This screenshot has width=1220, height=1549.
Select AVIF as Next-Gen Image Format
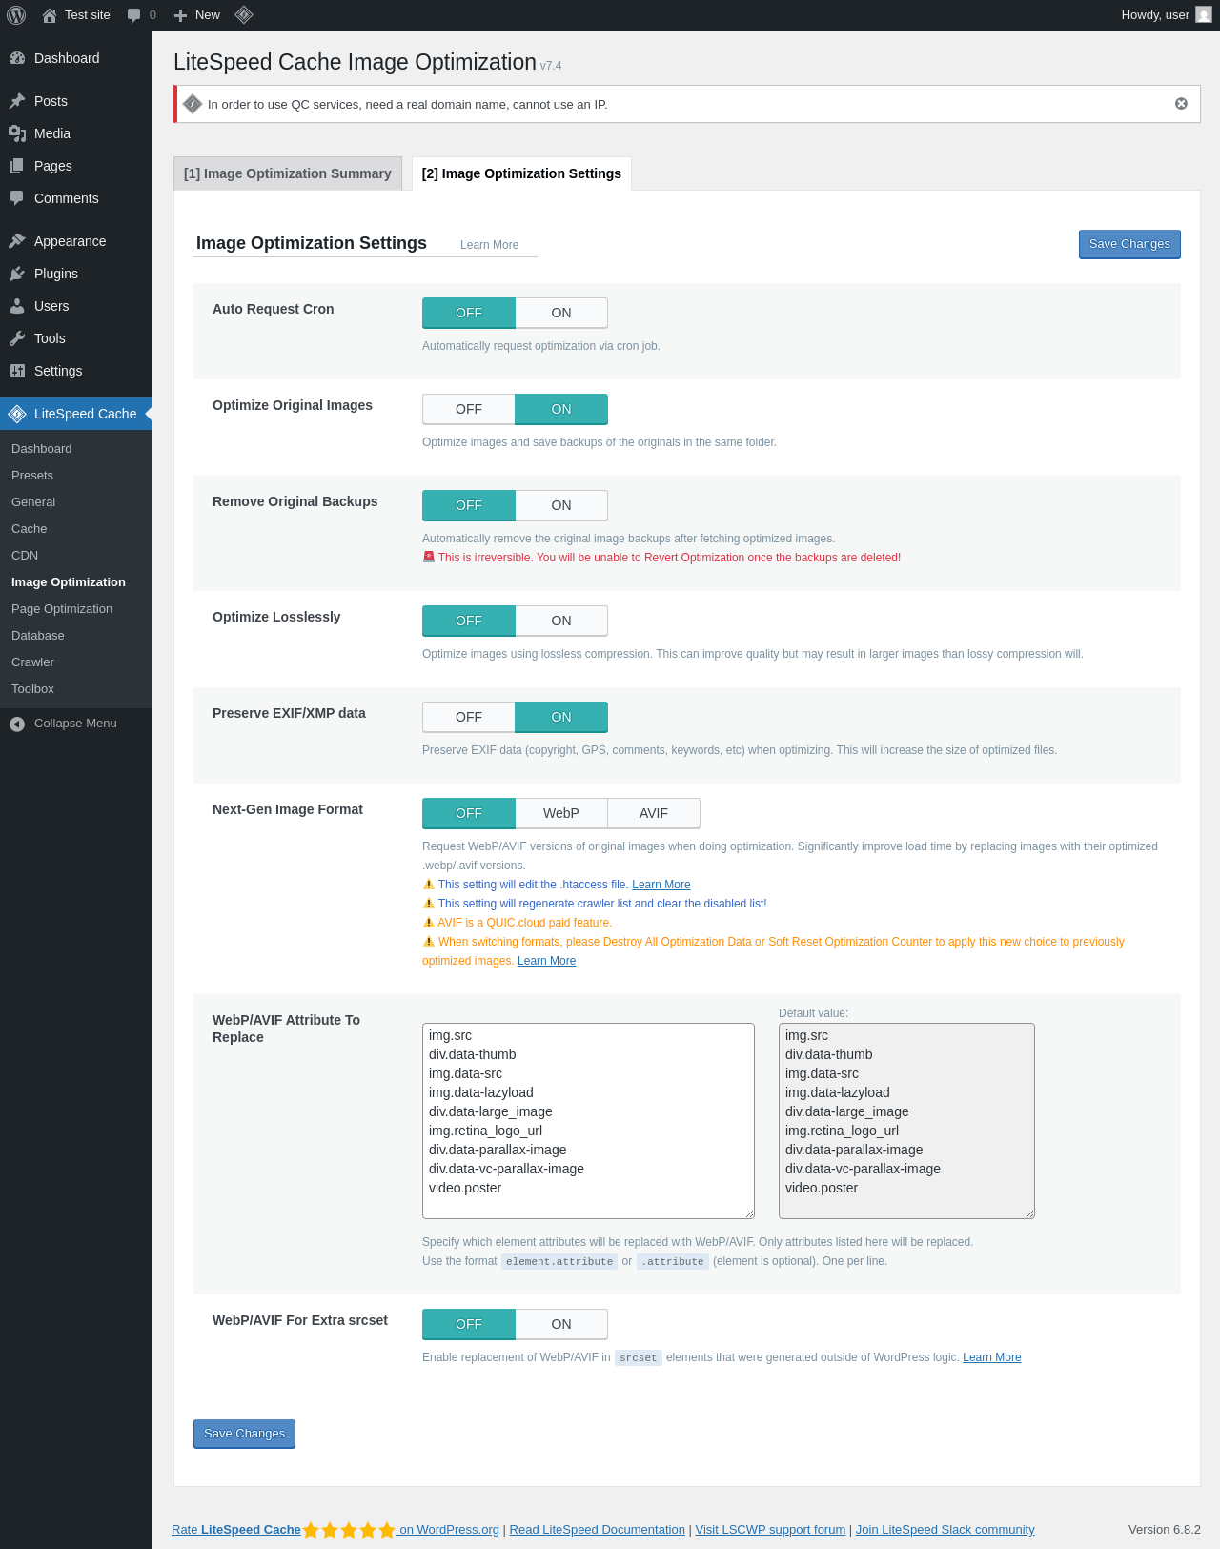[654, 813]
